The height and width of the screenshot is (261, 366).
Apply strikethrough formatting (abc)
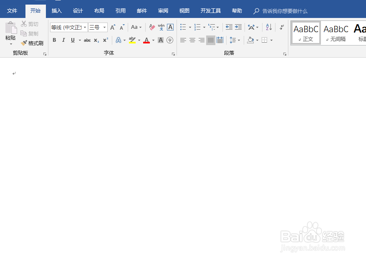click(87, 40)
